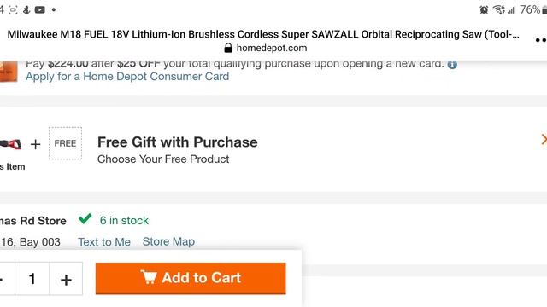Tap the Wi-Fi signal status icon

(499, 9)
